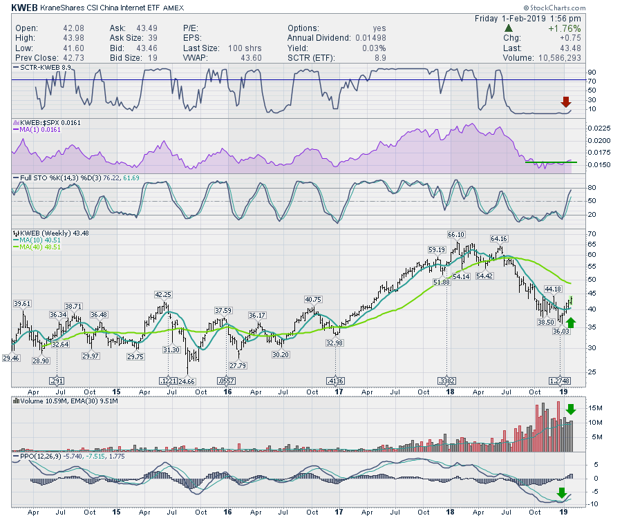The height and width of the screenshot is (518, 622).
Task: Click the SCTR (ETF) label in quote table
Action: coord(311,58)
